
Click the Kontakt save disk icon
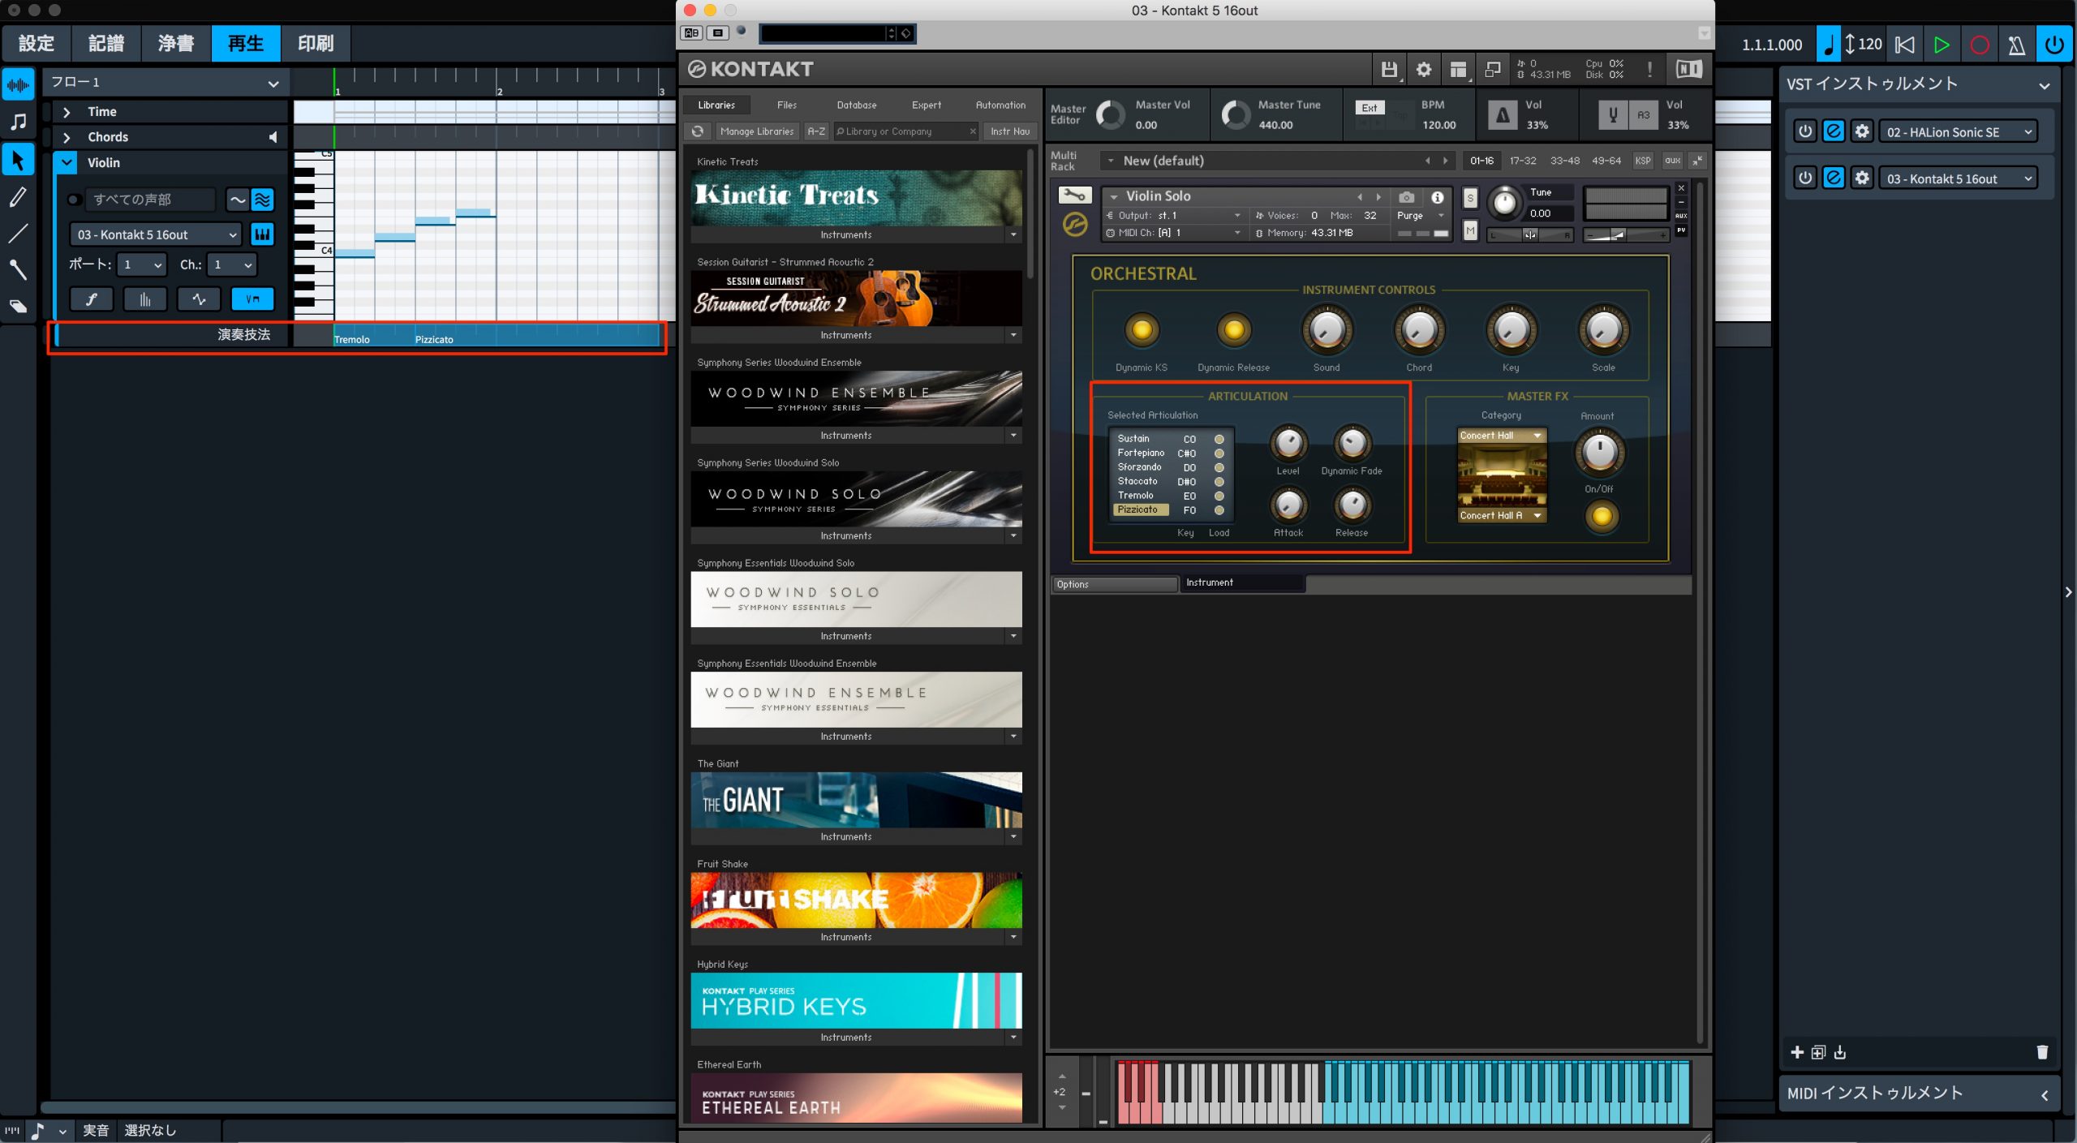pos(1388,70)
